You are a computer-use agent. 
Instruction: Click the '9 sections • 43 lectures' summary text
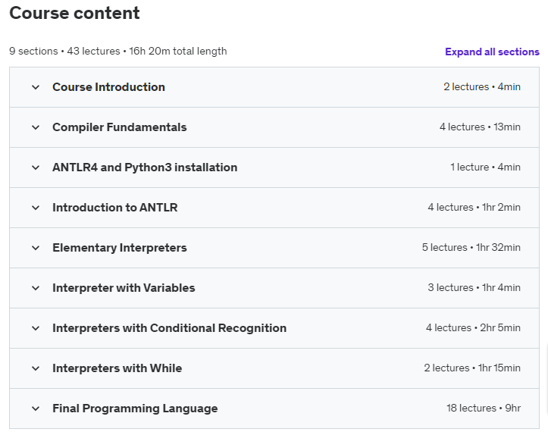[x=64, y=52]
